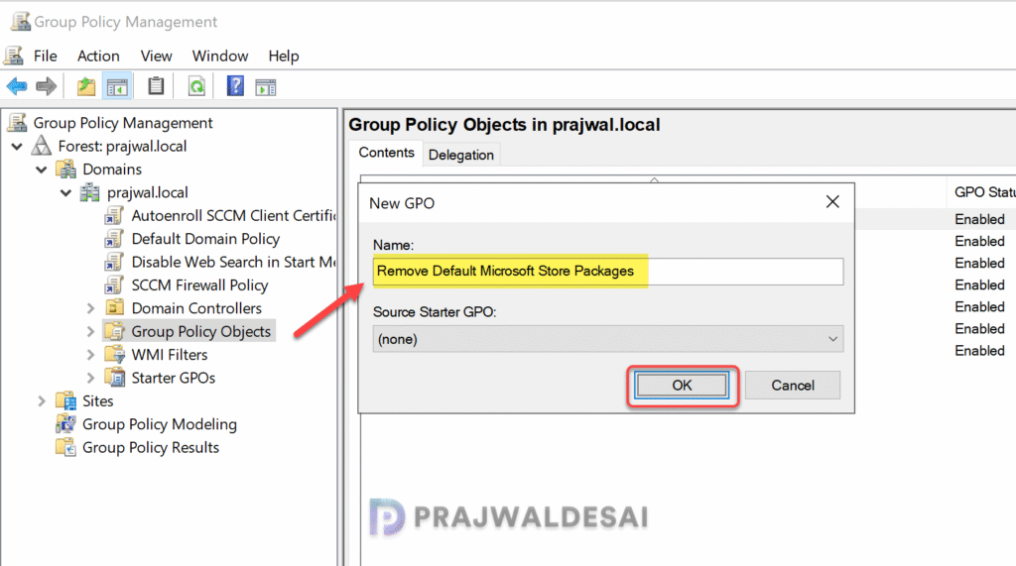
Task: Click the Refresh toolbar icon
Action: [196, 86]
